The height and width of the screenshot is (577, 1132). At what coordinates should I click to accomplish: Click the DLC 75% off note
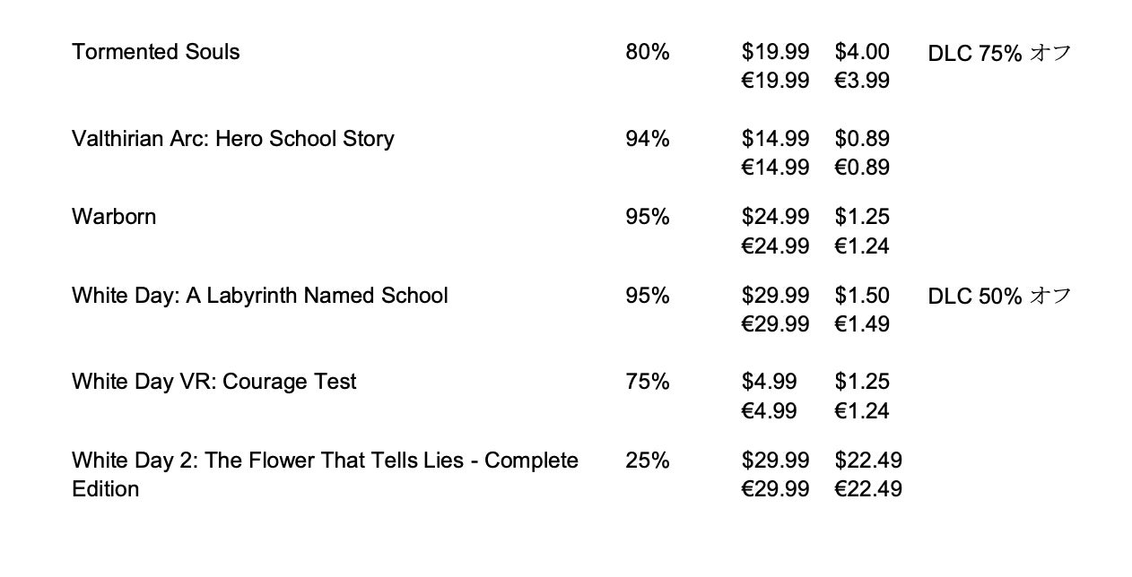(x=999, y=53)
